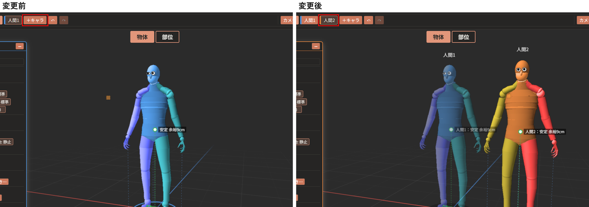This screenshot has width=589, height=207.
Task: Select the teal arm of 変更前 figure
Action: point(175,114)
